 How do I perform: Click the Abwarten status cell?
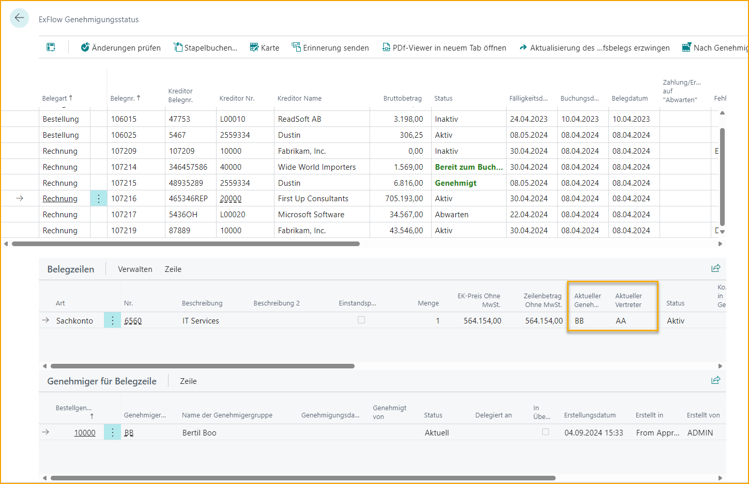coord(468,214)
